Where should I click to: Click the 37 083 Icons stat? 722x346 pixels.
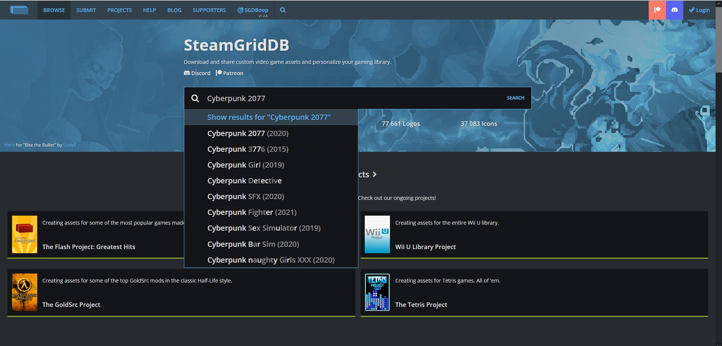click(x=479, y=124)
